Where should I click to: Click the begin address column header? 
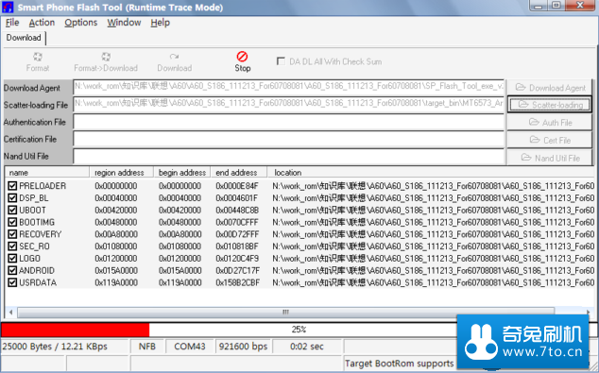(x=181, y=173)
